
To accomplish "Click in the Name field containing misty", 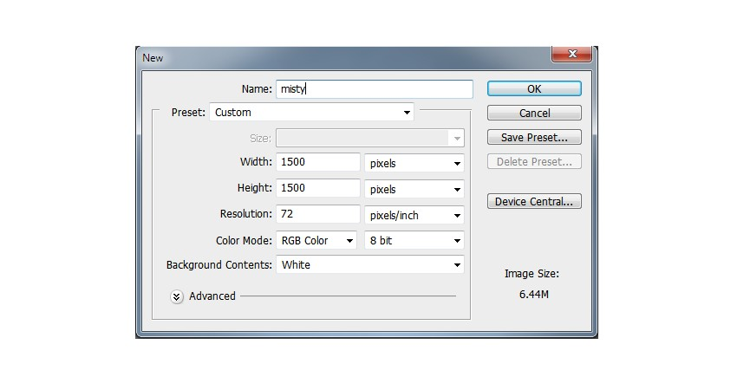I will (375, 88).
